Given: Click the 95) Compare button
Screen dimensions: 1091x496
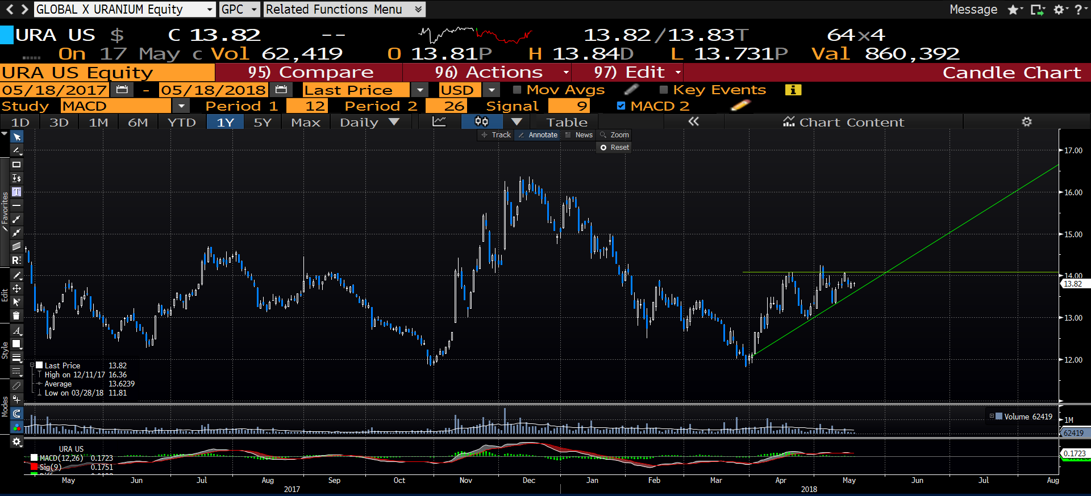Looking at the screenshot, I should pyautogui.click(x=310, y=72).
